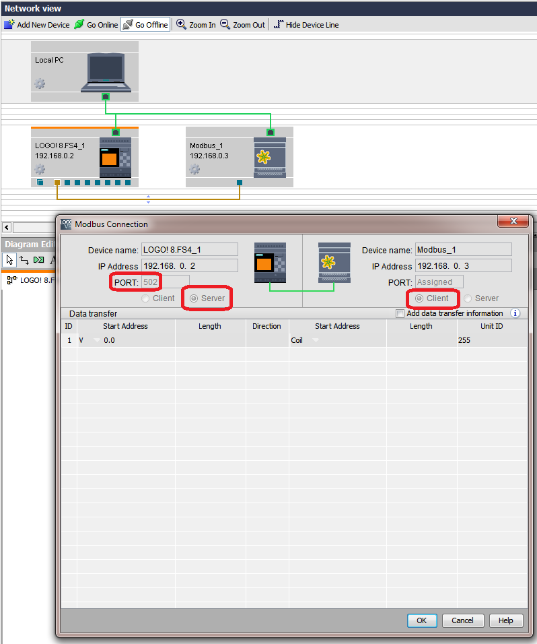Image resolution: width=537 pixels, height=644 pixels.
Task: Click LOGO! device name field in dialog
Action: pyautogui.click(x=190, y=250)
